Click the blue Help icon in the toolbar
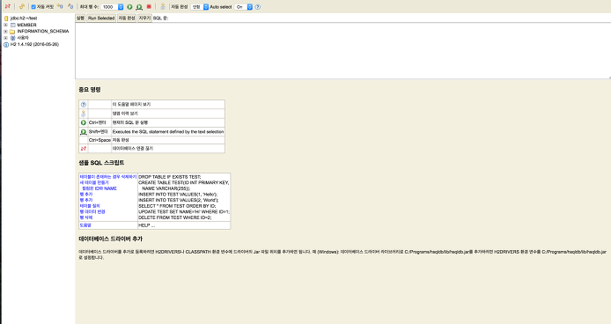Image resolution: width=611 pixels, height=324 pixels. [258, 7]
